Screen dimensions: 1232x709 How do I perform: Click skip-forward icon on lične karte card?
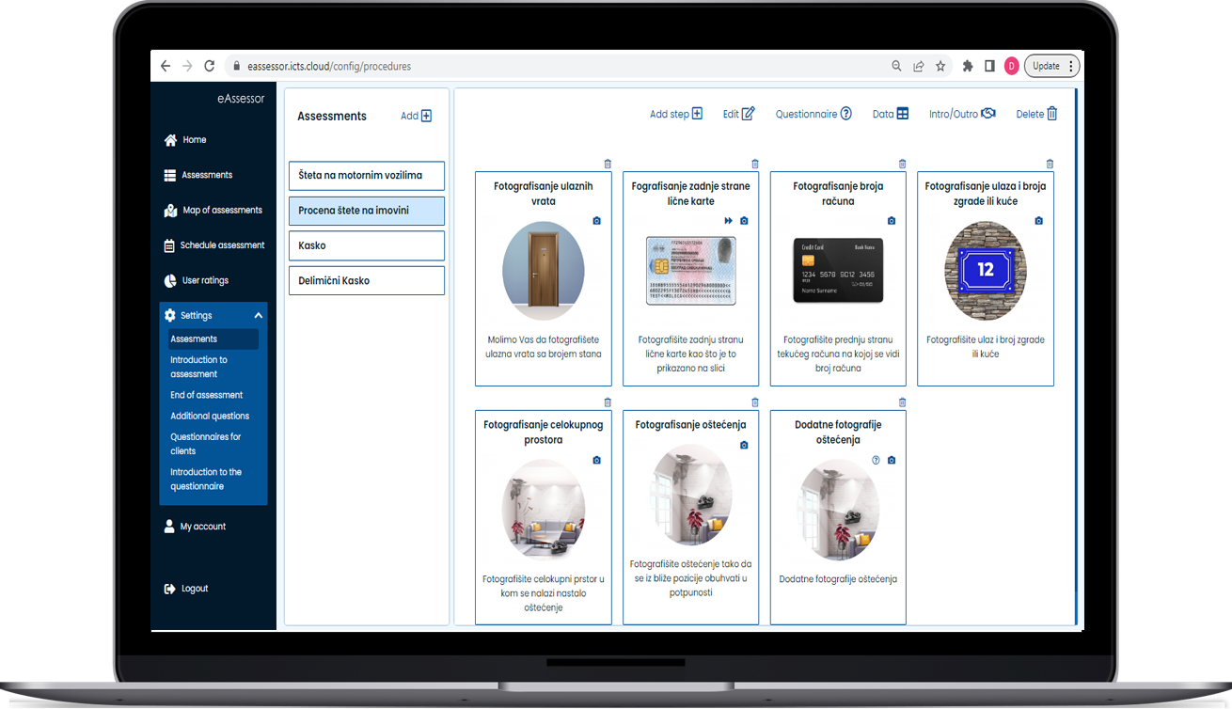(x=728, y=221)
